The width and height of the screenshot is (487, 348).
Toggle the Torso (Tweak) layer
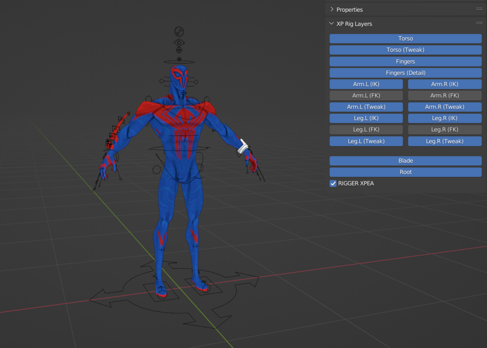click(x=405, y=50)
